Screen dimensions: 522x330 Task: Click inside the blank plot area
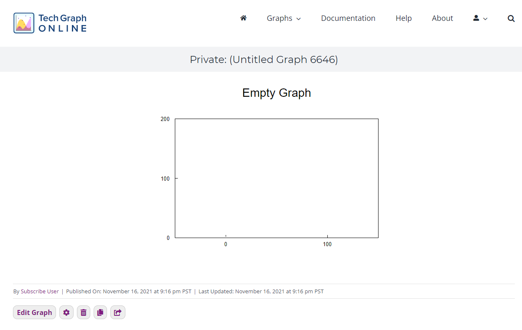(x=277, y=178)
